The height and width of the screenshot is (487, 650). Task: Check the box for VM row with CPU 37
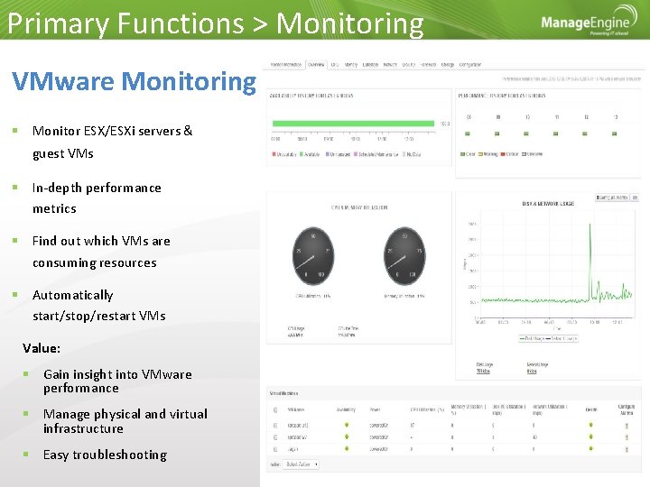coord(275,426)
